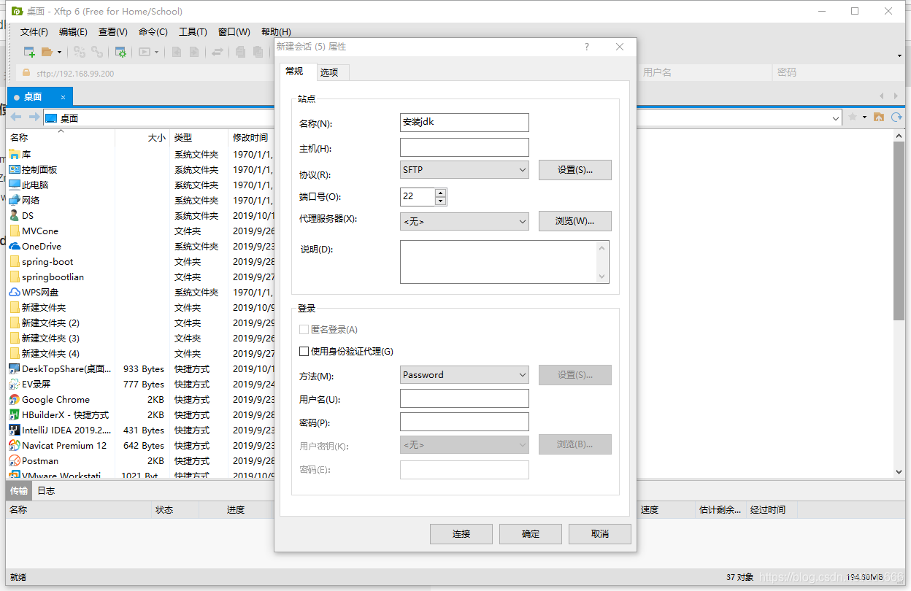
Task: Open the 方法 Password dropdown
Action: point(464,375)
